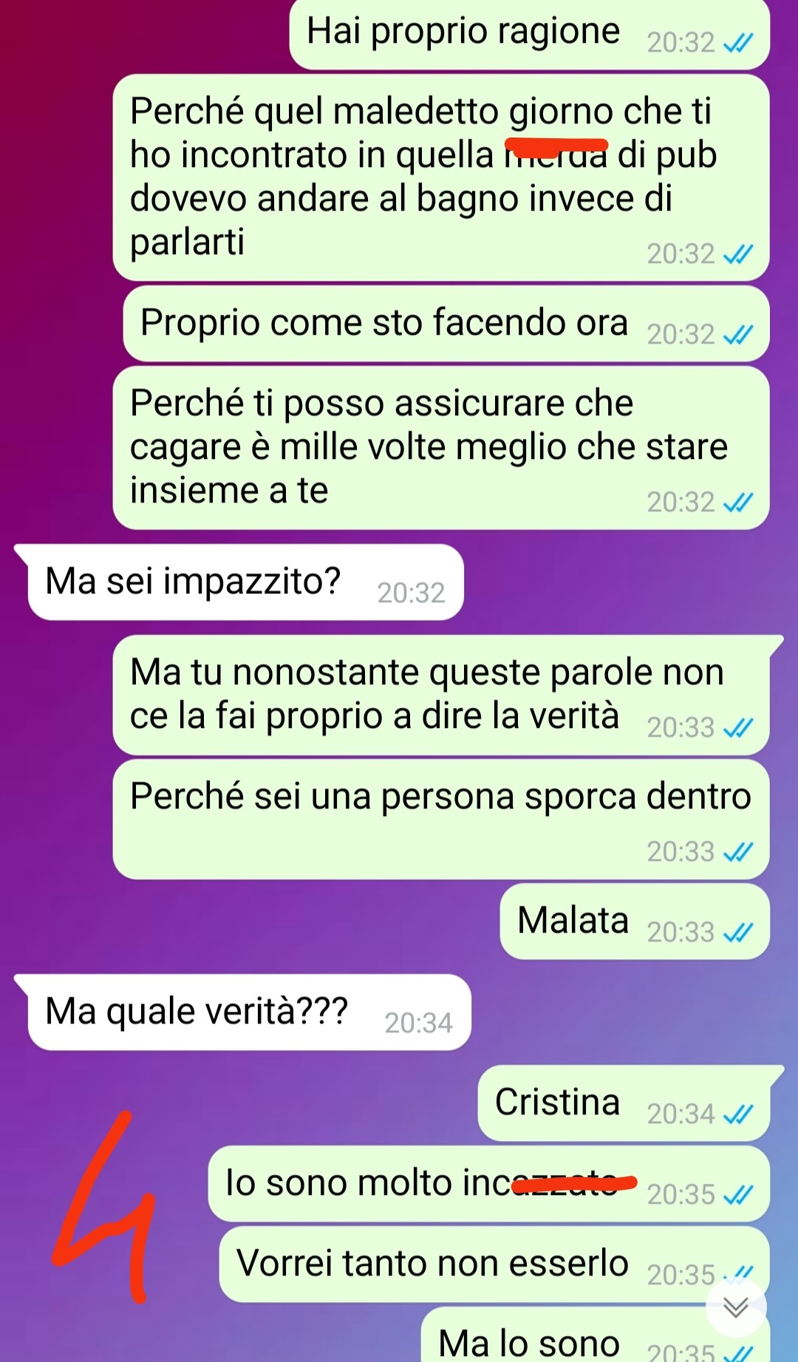
Task: Tap the 'cagare è mille volte meglio' message
Action: (x=441, y=447)
